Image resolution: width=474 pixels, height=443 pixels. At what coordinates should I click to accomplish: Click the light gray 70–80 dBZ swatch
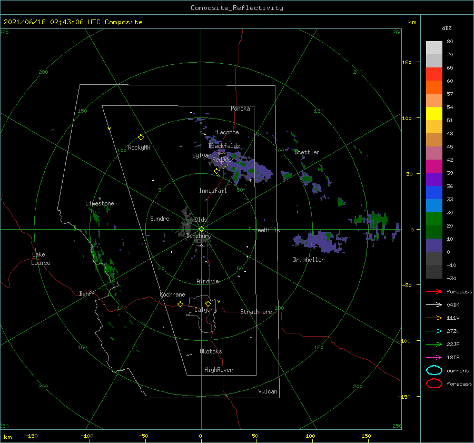[x=434, y=47]
